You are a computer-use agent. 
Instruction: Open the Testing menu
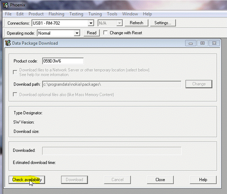(x=76, y=14)
